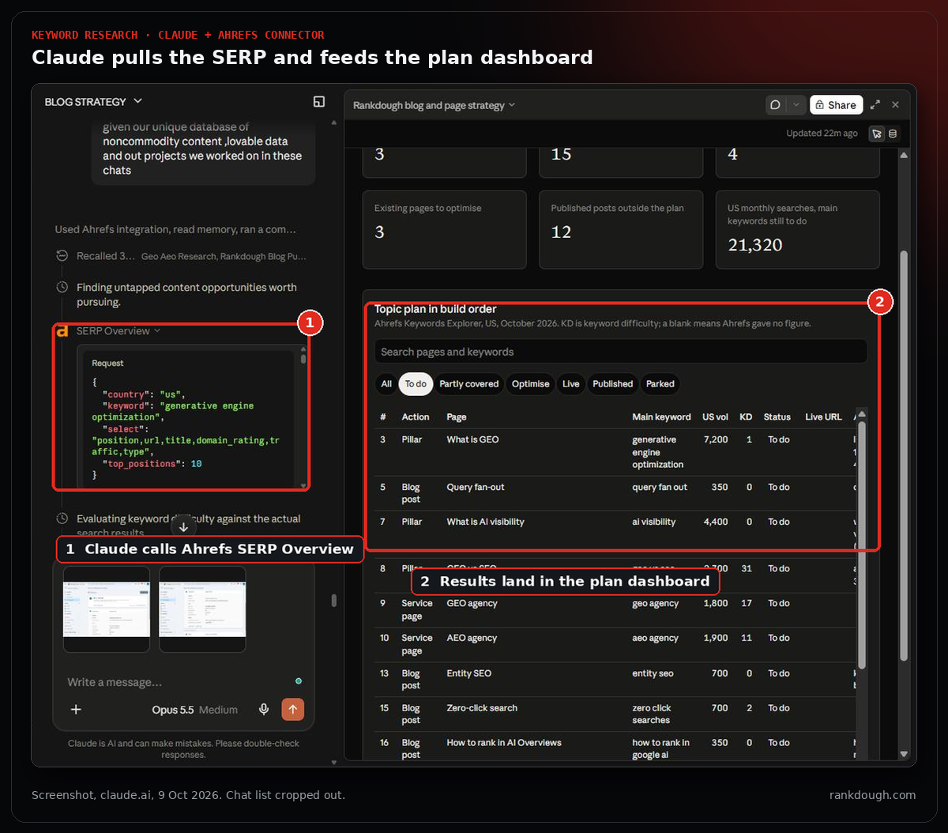The height and width of the screenshot is (833, 948).
Task: Click the 'Topic plan in build order' heading
Action: click(435, 309)
